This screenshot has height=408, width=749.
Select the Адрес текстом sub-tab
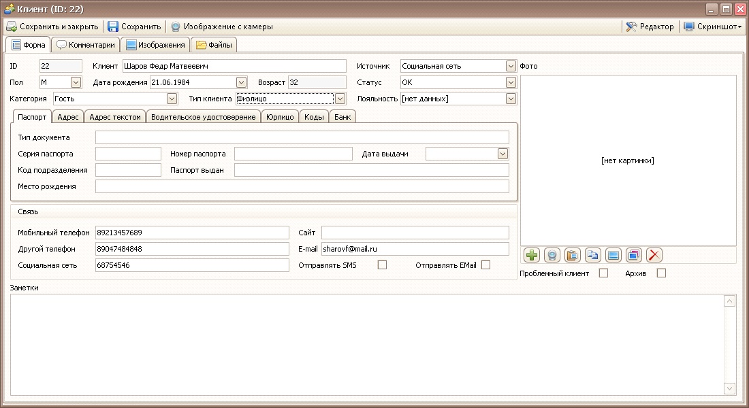(x=115, y=117)
